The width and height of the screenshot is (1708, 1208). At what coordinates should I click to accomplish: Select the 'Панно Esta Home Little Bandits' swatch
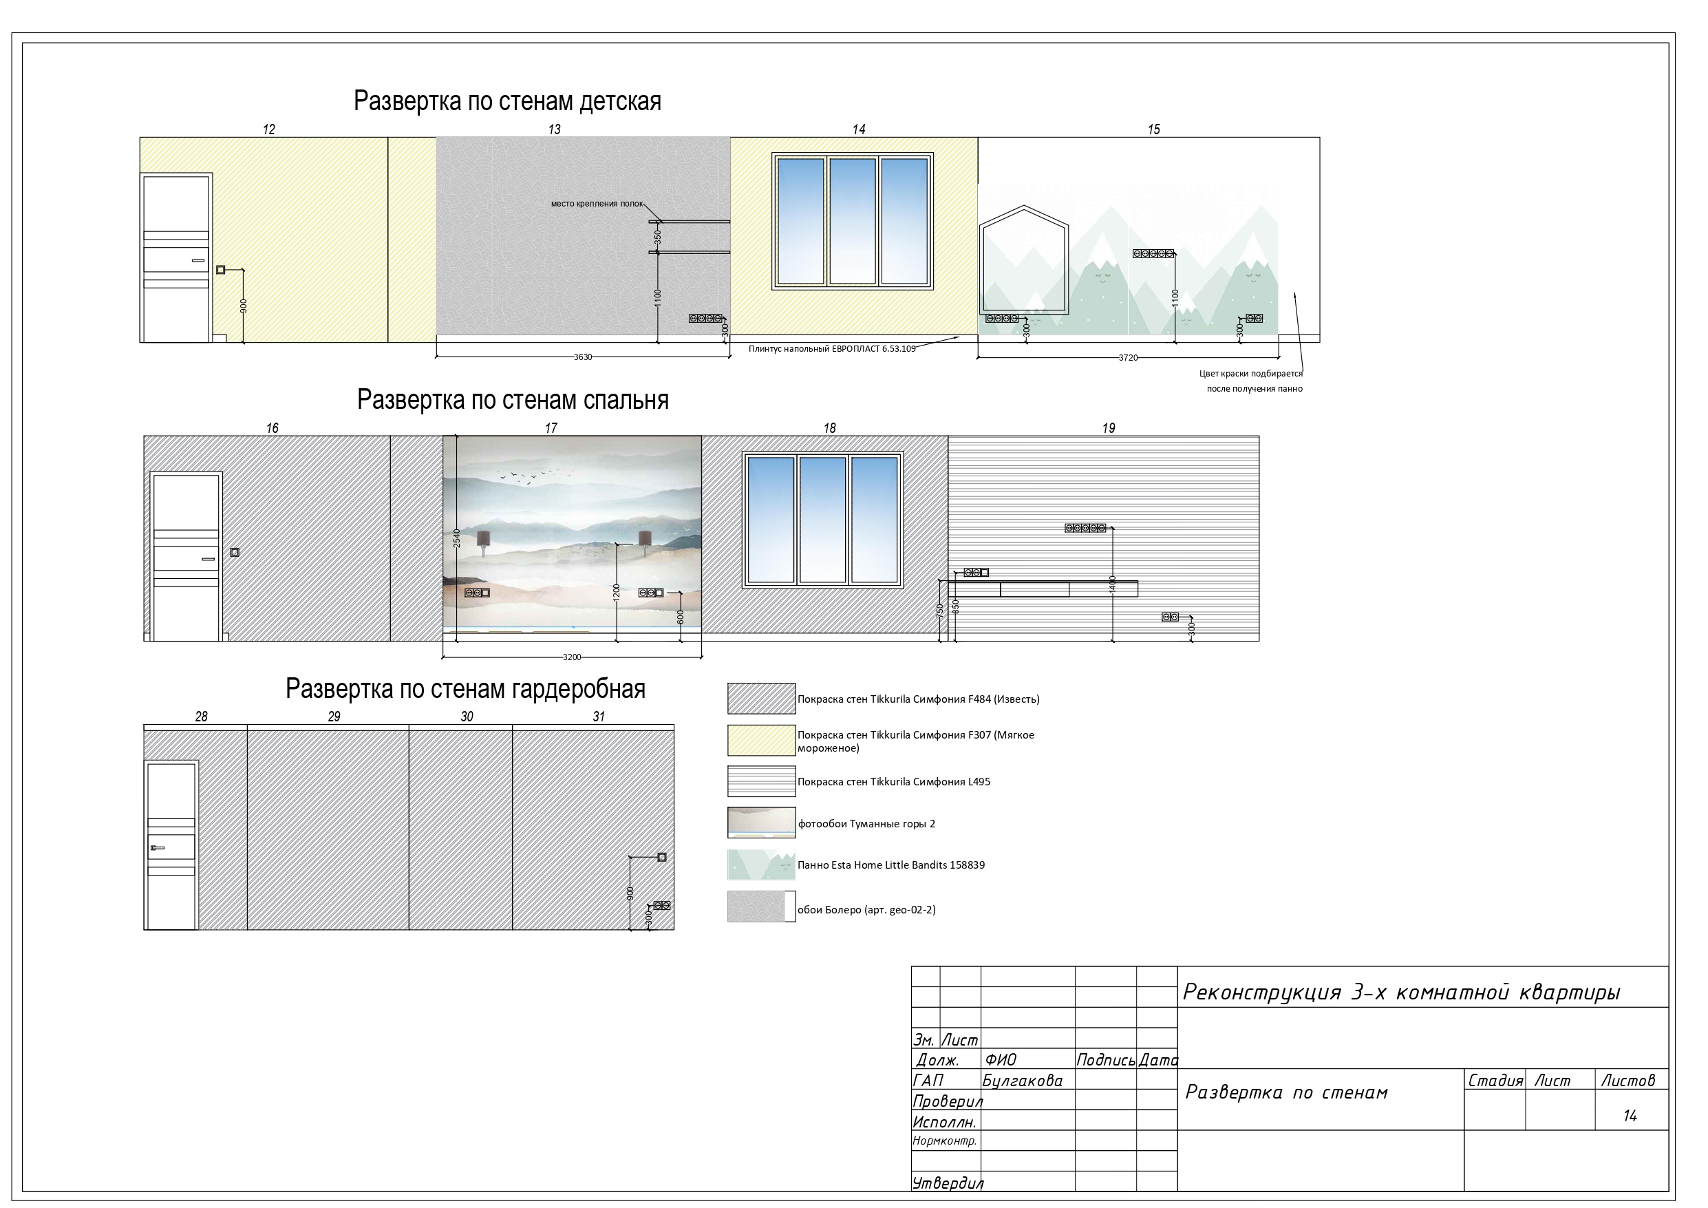[x=761, y=865]
